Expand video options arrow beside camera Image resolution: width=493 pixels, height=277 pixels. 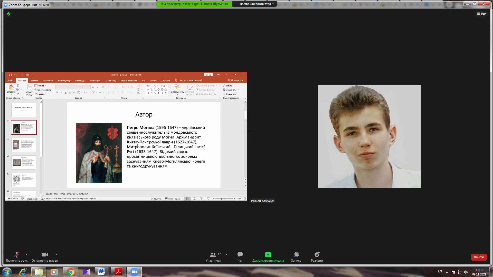57,255
